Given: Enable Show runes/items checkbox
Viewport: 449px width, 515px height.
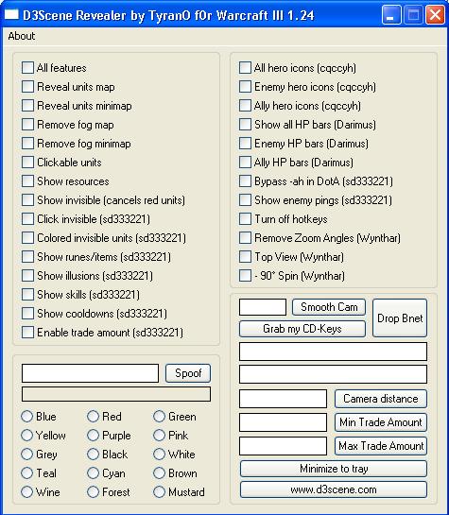Looking at the screenshot, I should 28,256.
